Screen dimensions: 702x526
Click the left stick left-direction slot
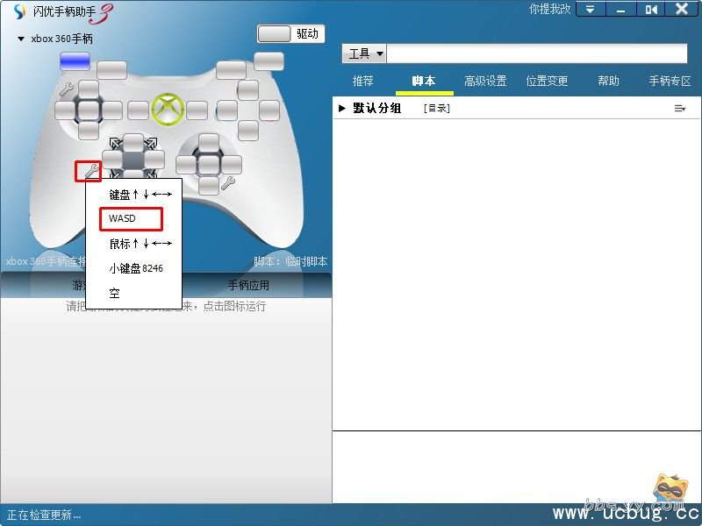(65, 110)
